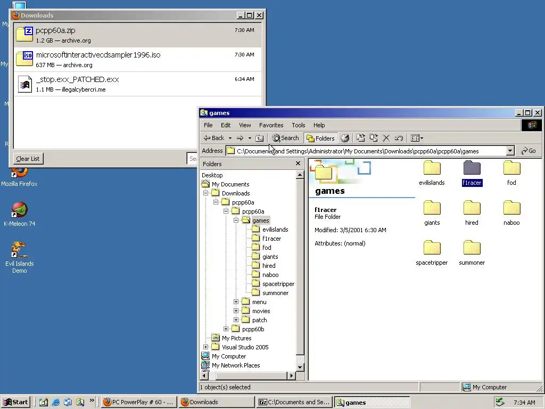Switch to C:\Documents and Se... taskbar button
The width and height of the screenshot is (545, 409).
[294, 402]
